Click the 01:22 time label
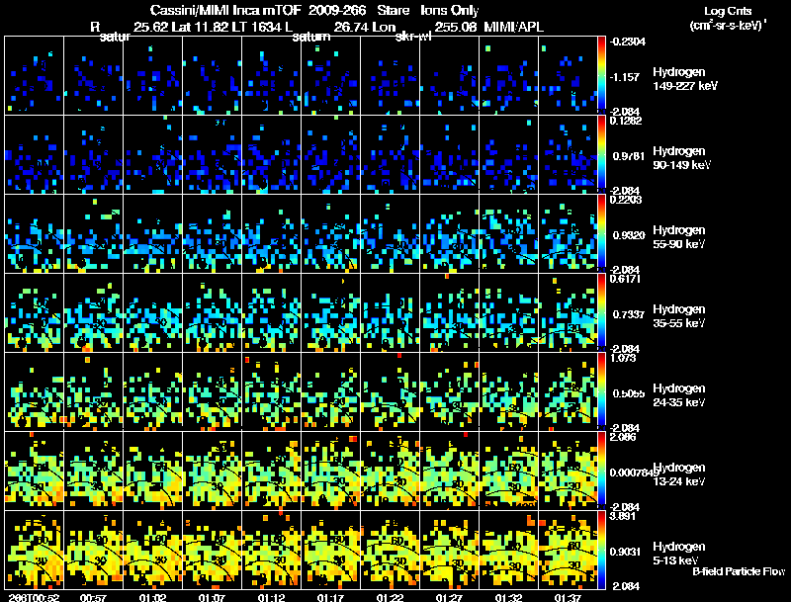The image size is (791, 602). click(390, 597)
